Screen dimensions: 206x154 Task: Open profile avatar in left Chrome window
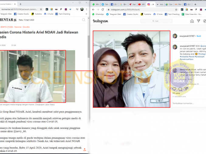(82, 9)
